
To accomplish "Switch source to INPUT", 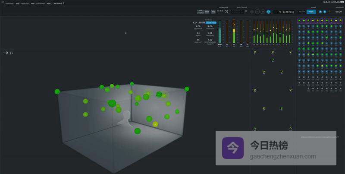I will pos(311,12).
